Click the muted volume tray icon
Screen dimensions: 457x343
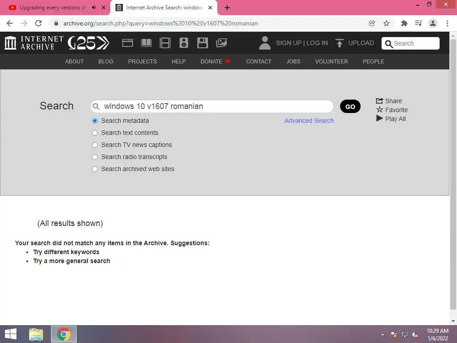tap(415, 335)
